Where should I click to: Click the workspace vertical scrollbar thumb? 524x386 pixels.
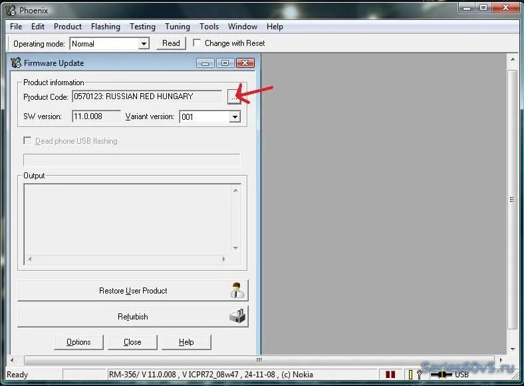(512, 200)
